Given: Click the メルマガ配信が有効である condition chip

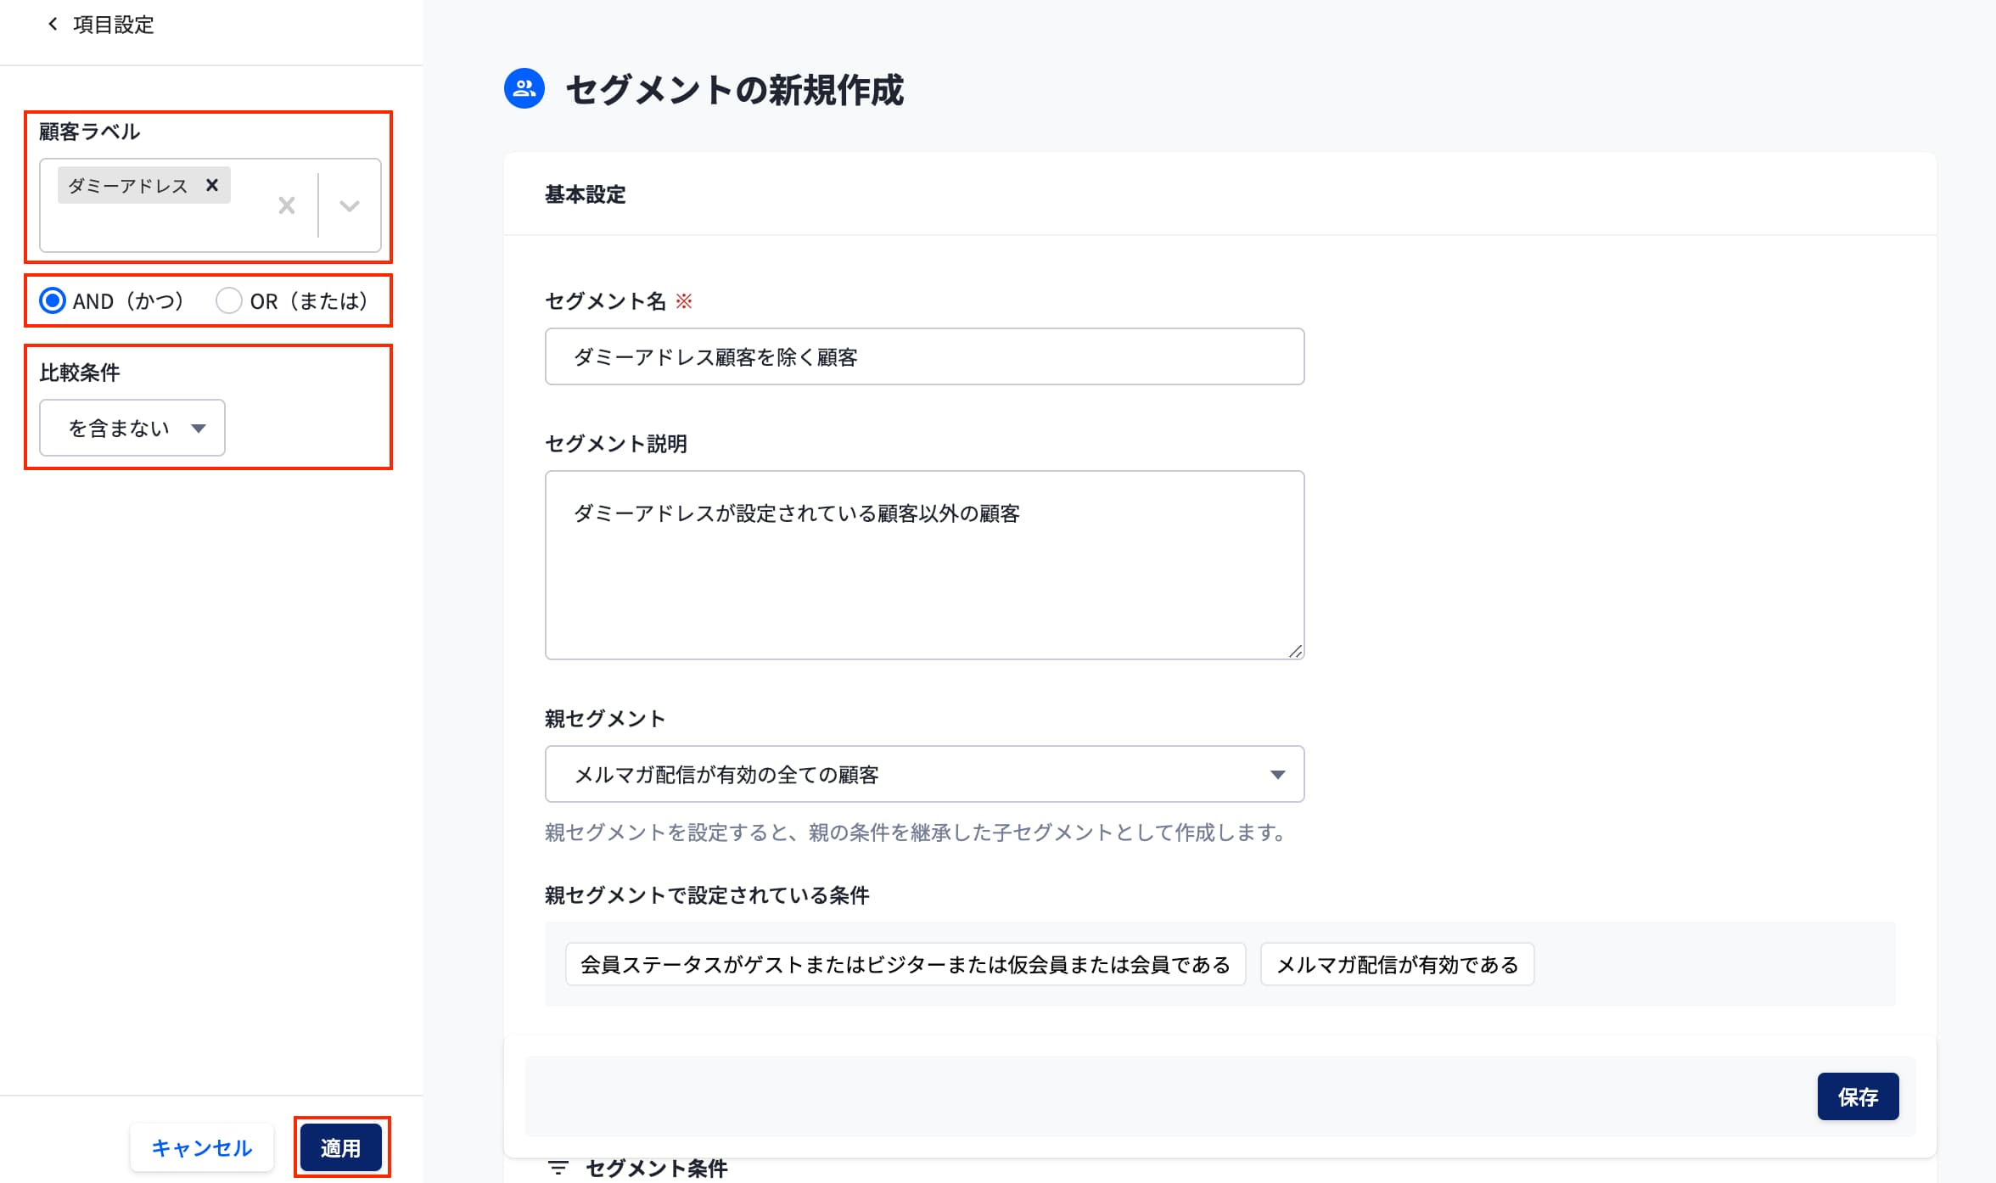Looking at the screenshot, I should [1397, 964].
